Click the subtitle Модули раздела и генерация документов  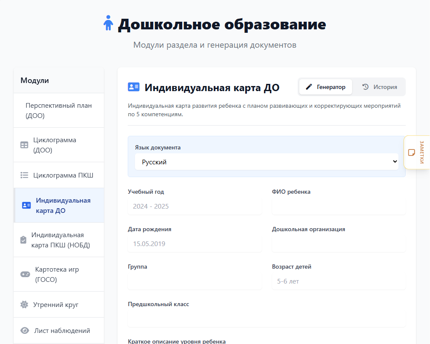pos(215,45)
